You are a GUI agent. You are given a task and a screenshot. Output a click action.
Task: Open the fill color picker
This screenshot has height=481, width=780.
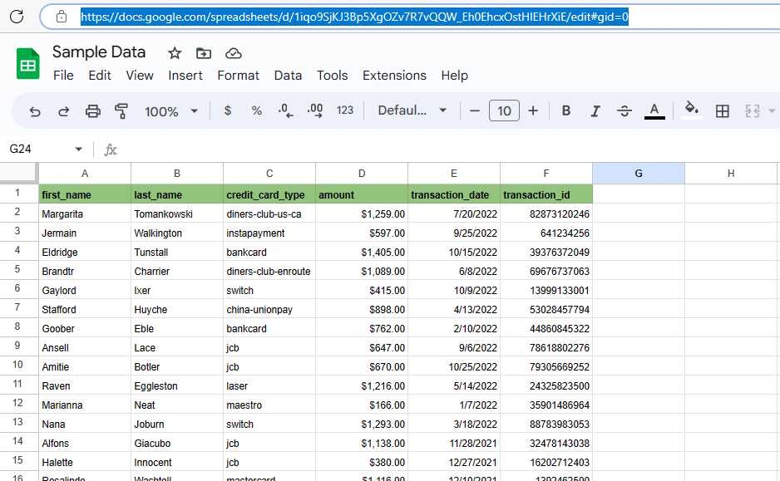692,110
